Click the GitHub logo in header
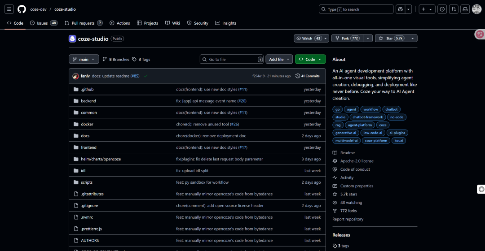The width and height of the screenshot is (485, 251). coord(22,9)
